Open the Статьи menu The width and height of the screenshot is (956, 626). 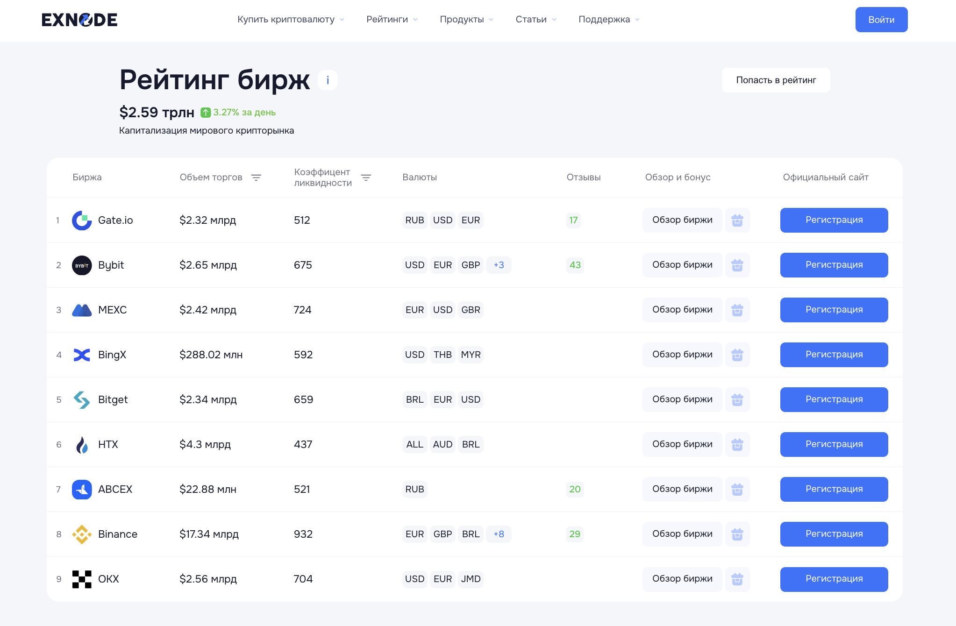pos(535,20)
